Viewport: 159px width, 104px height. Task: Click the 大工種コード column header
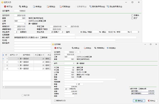coord(39,55)
